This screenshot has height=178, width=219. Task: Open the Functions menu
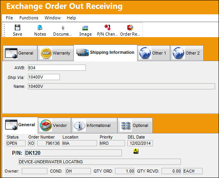29,18
